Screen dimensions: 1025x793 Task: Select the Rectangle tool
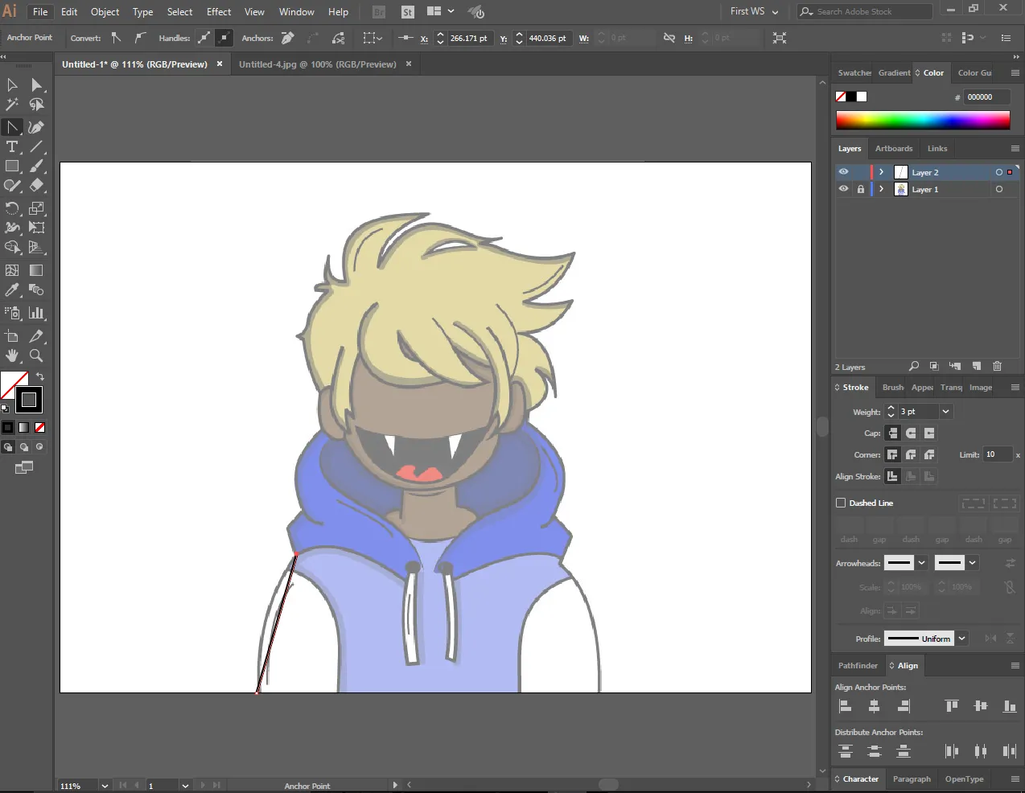coord(12,166)
